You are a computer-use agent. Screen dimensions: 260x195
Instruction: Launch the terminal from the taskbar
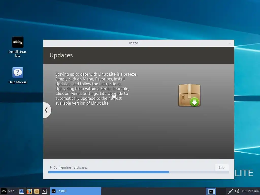click(x=44, y=191)
